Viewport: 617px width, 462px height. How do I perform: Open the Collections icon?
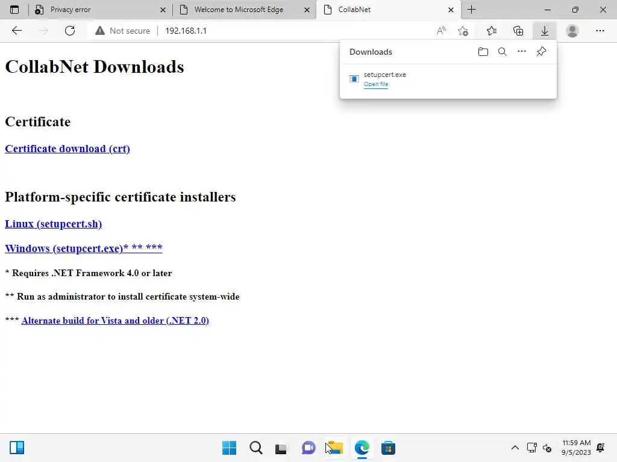point(518,31)
